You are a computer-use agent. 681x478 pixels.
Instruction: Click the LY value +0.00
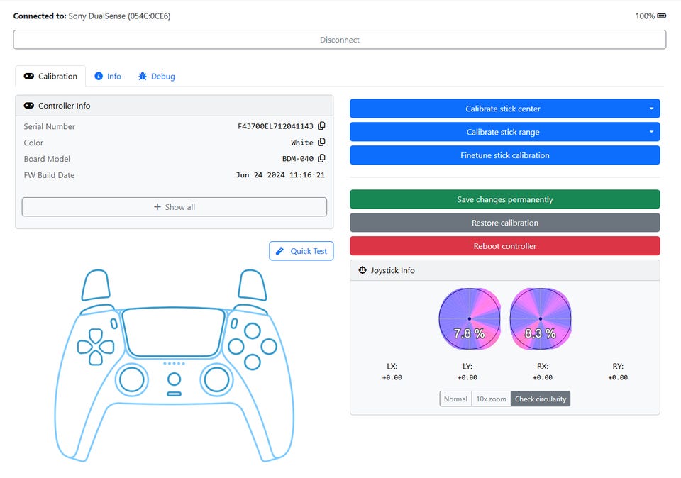tap(467, 378)
